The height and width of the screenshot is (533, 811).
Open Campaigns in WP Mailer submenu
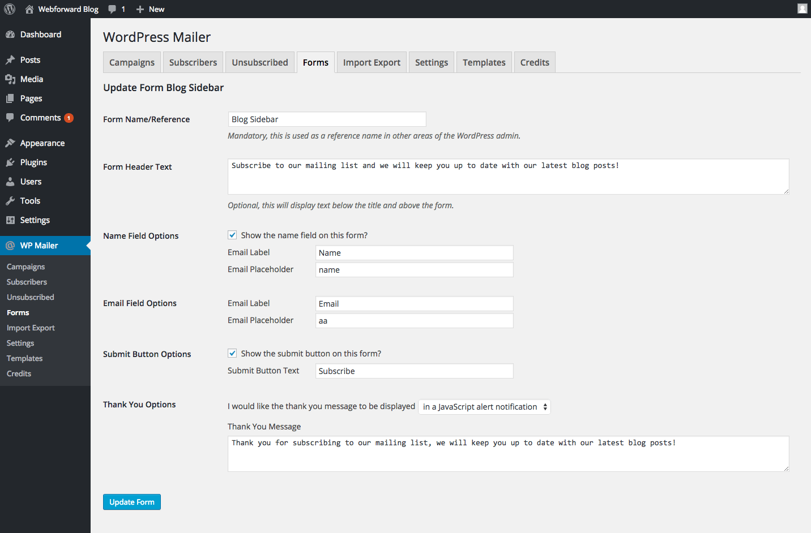point(26,266)
